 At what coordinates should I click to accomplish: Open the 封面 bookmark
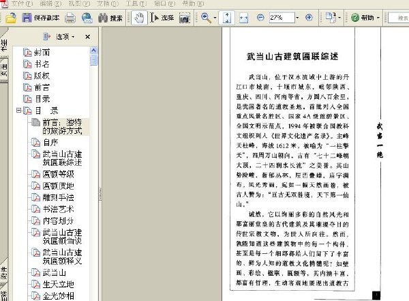point(42,53)
